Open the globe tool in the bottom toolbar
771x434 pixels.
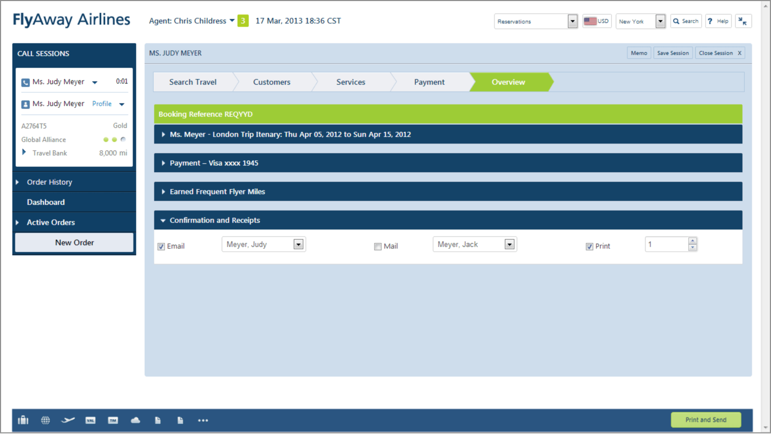[x=45, y=420]
